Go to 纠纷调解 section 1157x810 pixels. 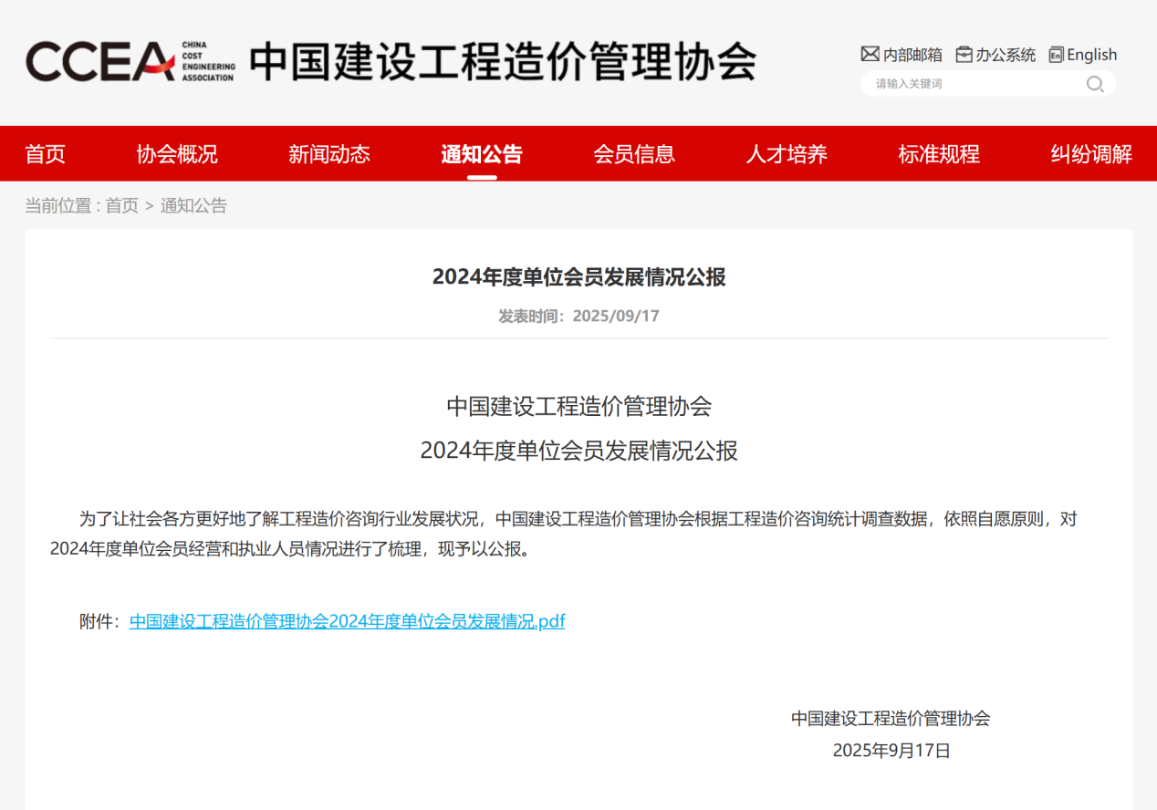[x=1091, y=154]
